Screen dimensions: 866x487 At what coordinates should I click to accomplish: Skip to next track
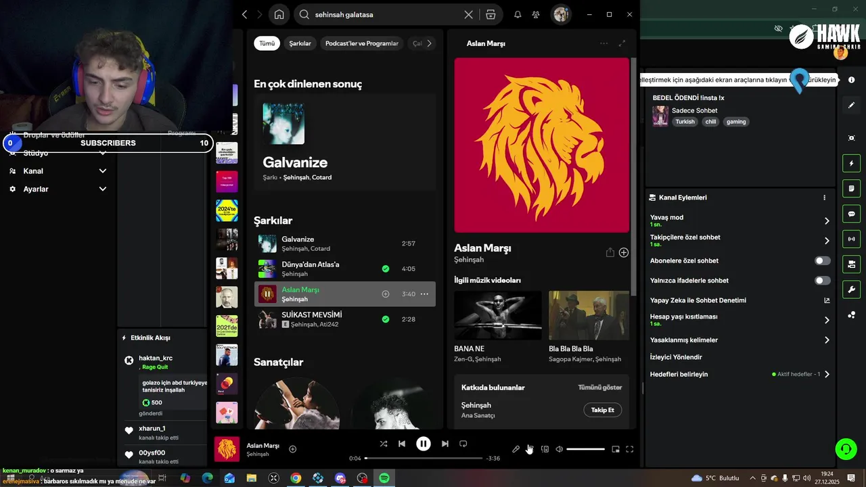coord(445,444)
